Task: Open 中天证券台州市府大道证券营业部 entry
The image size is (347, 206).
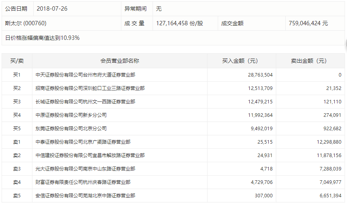Action: pos(85,75)
